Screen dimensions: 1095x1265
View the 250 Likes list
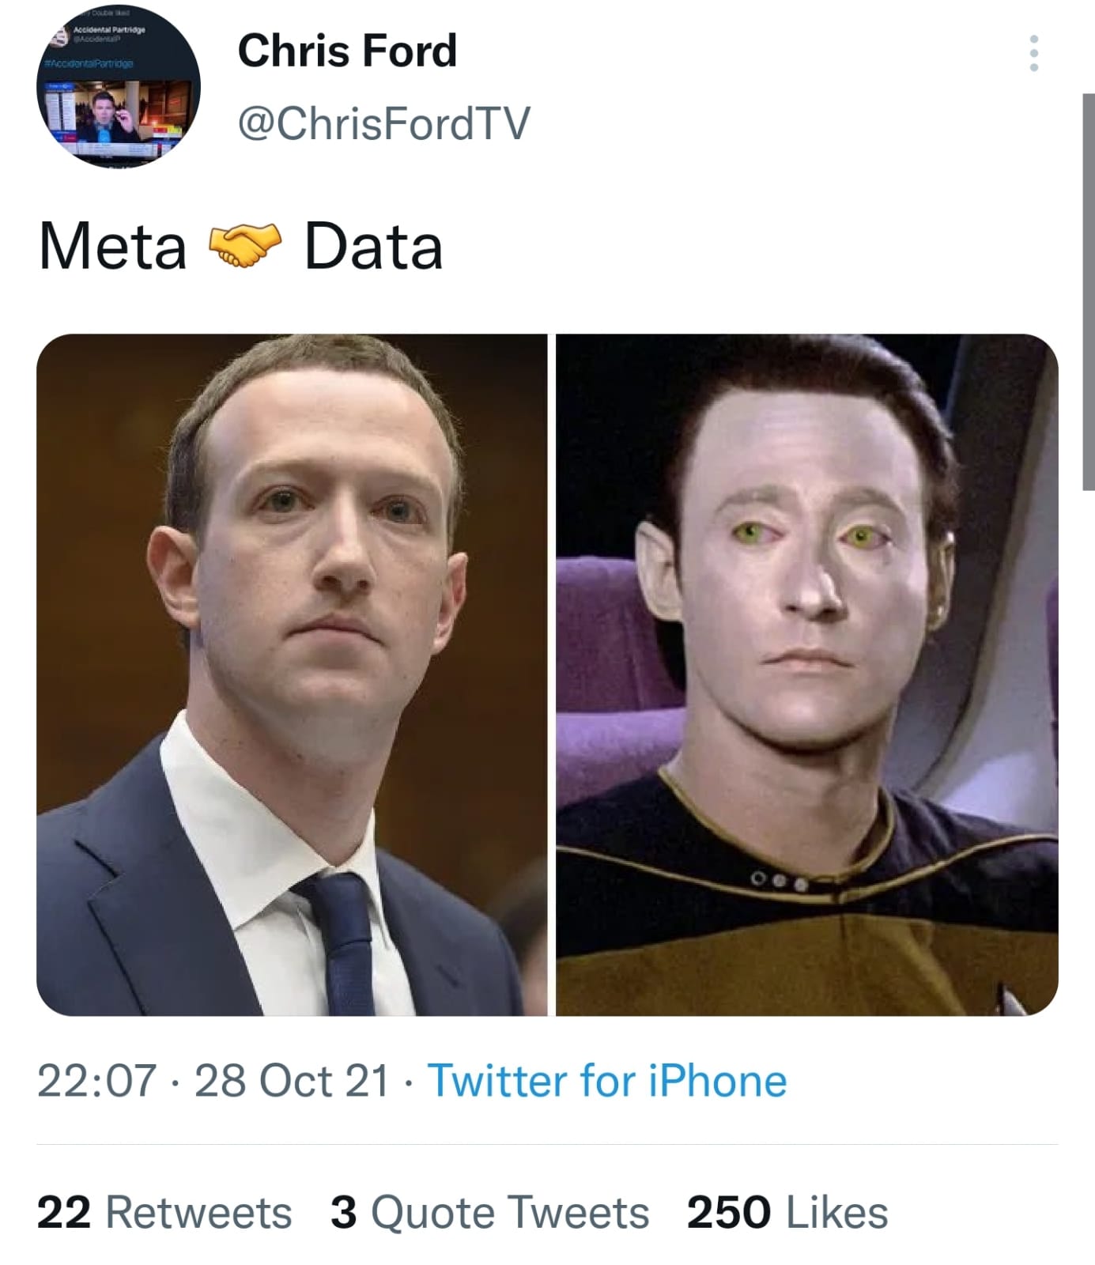(787, 1212)
